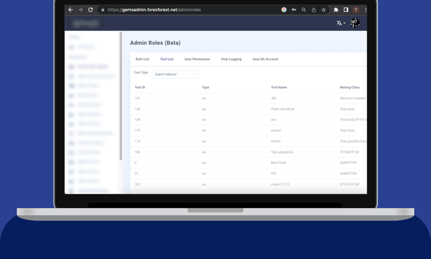The image size is (431, 259).
Task: Open the user avatar menu in the header
Action: click(355, 23)
